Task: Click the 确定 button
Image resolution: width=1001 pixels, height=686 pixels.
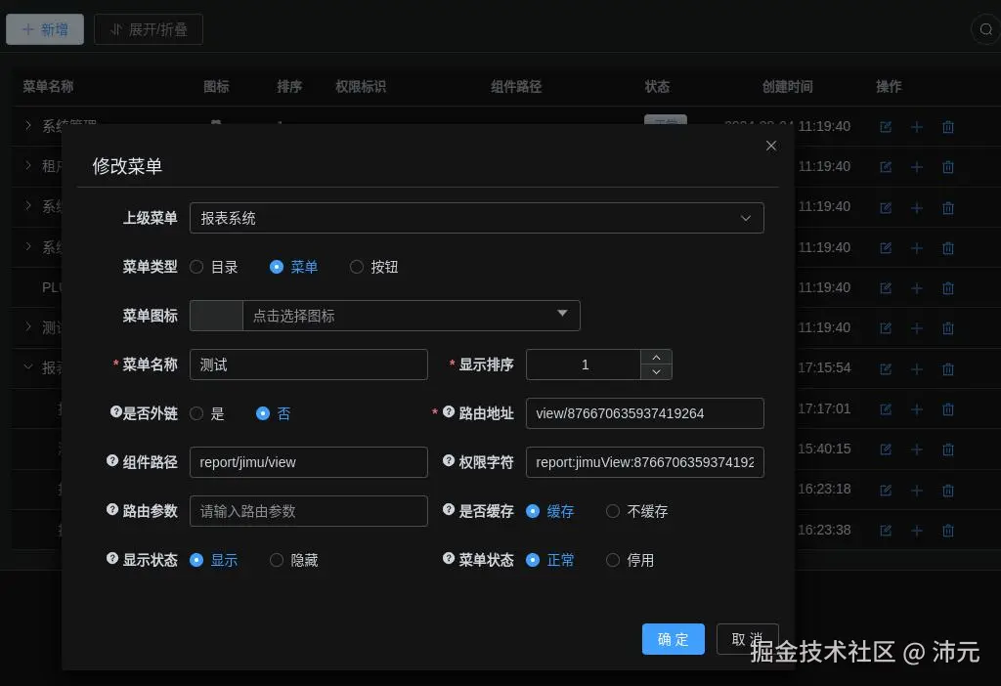Action: (674, 639)
